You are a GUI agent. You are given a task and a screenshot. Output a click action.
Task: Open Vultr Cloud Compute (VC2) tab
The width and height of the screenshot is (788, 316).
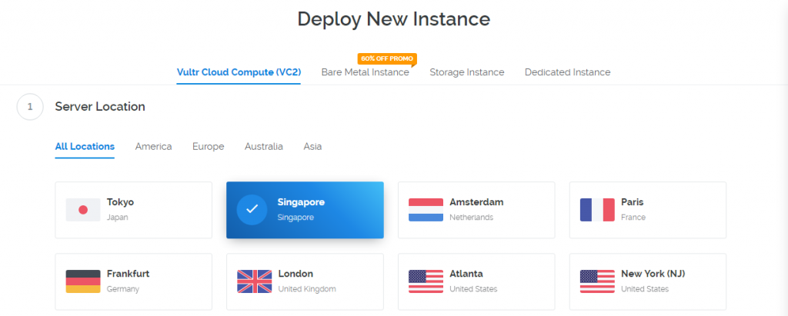pos(239,72)
